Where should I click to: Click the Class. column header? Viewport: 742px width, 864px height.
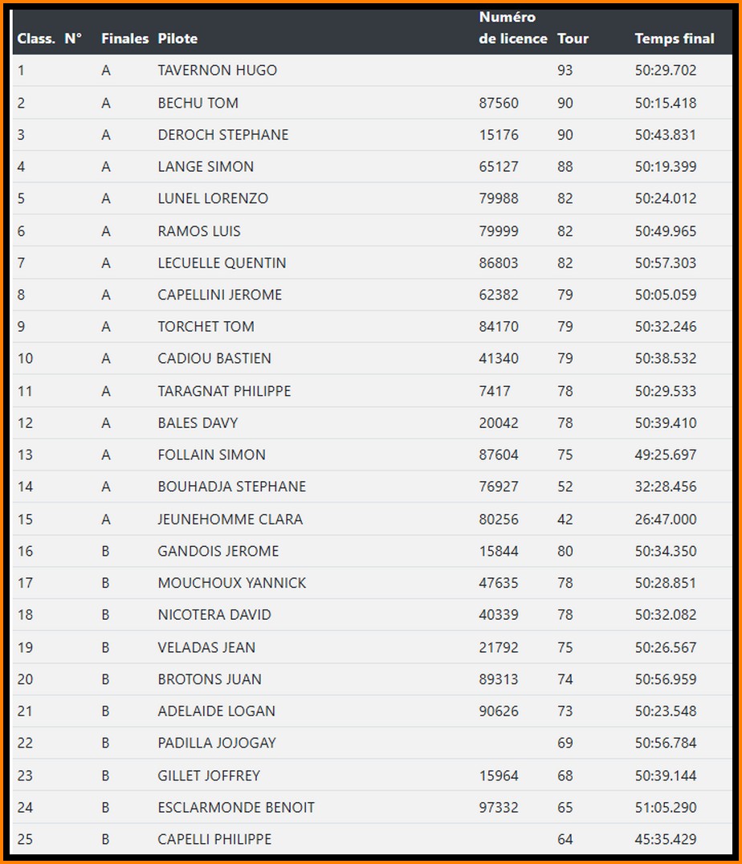coord(36,39)
